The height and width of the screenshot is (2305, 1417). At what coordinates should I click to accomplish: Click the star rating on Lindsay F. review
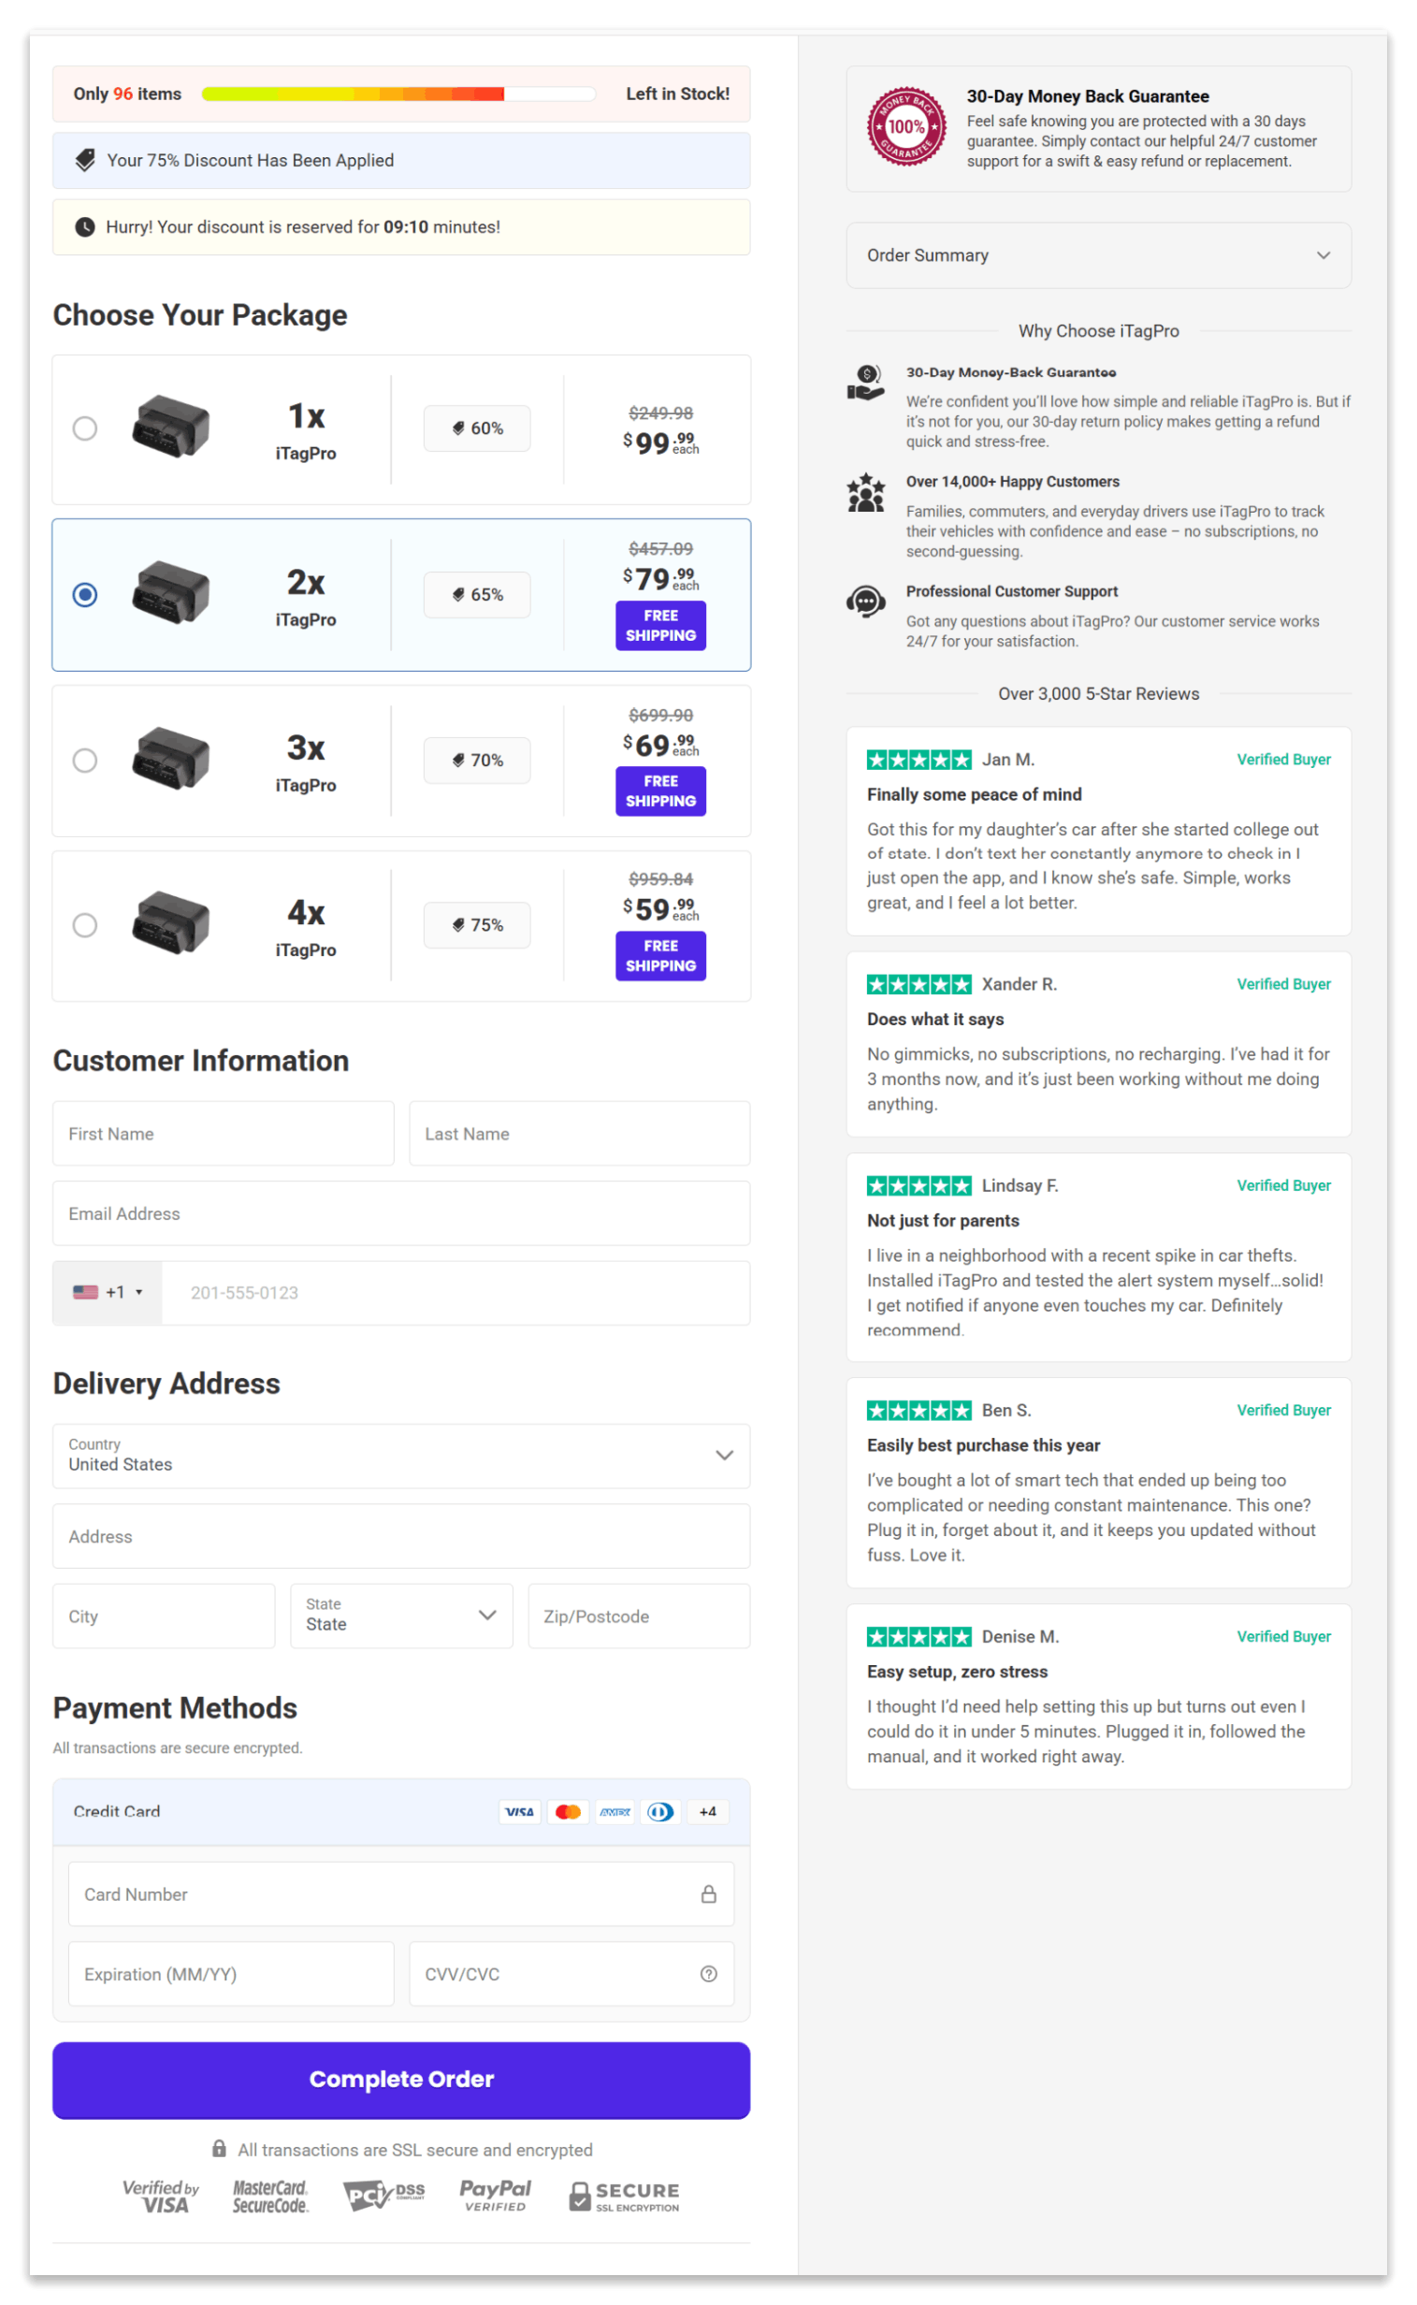(919, 1186)
